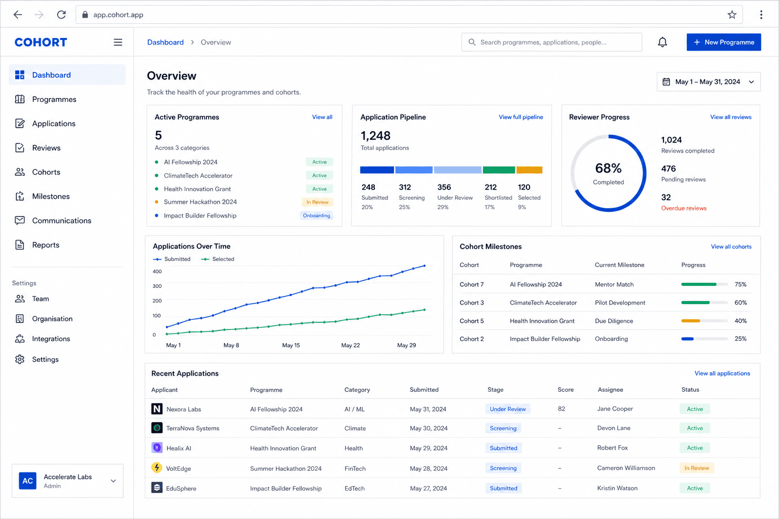The height and width of the screenshot is (519, 779).
Task: Click the Communications envelope icon
Action: (x=20, y=220)
